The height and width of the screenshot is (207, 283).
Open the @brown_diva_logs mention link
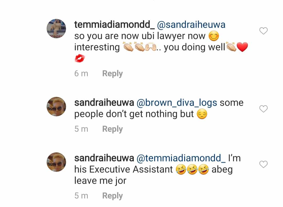177,103
